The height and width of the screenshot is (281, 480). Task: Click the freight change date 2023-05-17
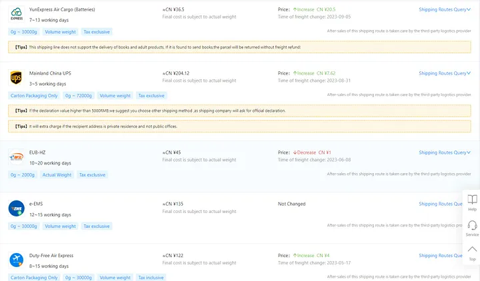[339, 263]
